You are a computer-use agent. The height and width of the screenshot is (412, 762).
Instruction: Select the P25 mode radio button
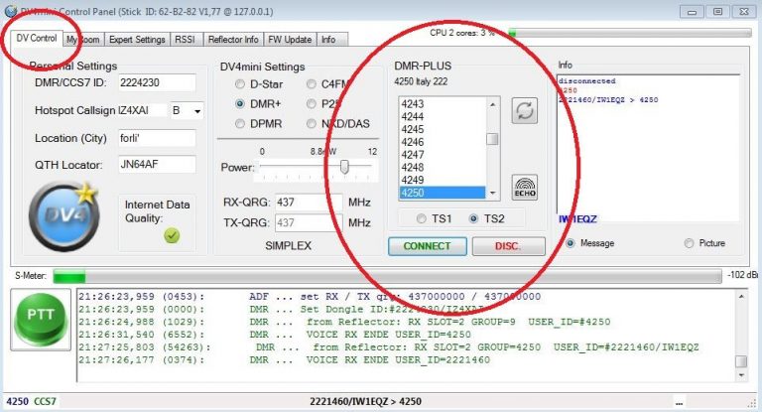coord(311,103)
